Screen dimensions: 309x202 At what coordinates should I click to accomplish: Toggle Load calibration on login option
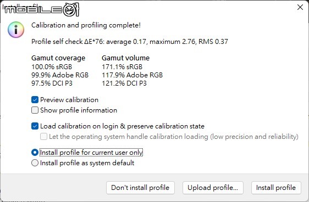[x=35, y=126]
